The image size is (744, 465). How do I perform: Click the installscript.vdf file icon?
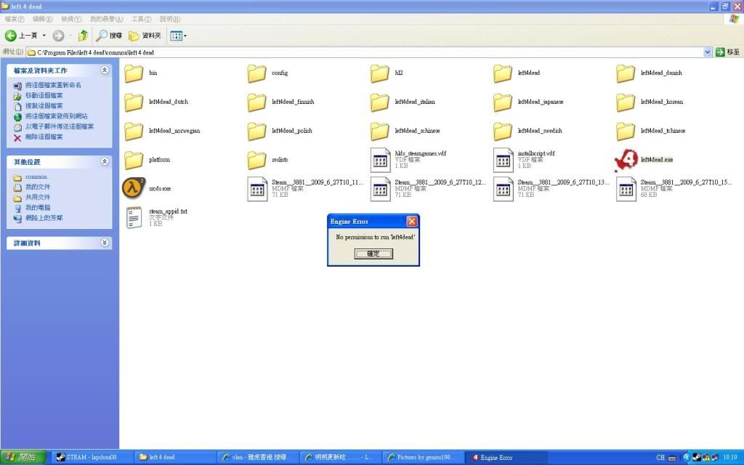tap(504, 160)
